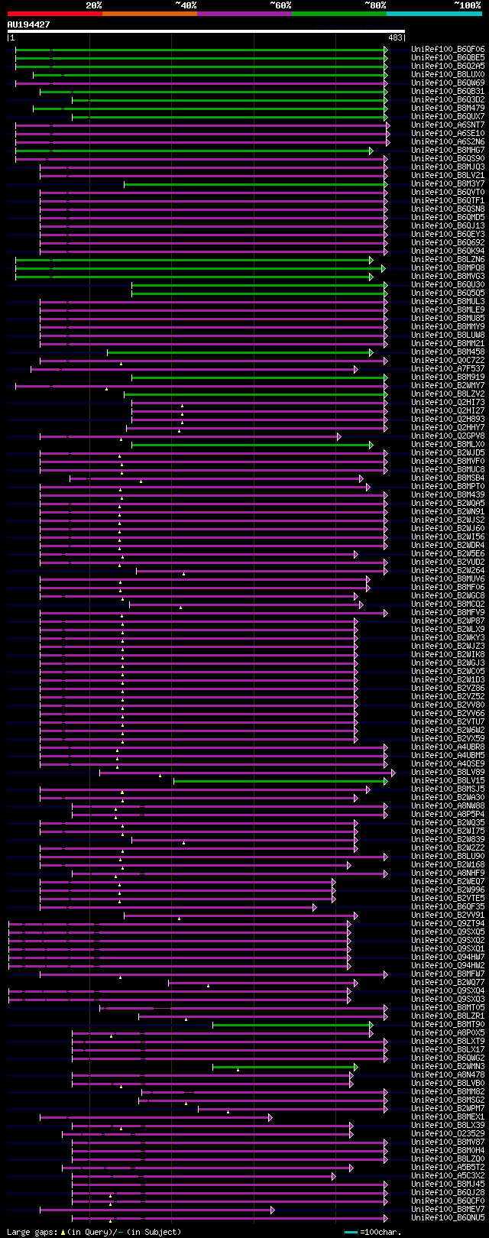Select the UniRef100_B6QBE5 hit label
The width and height of the screenshot is (489, 1238).
[448, 57]
